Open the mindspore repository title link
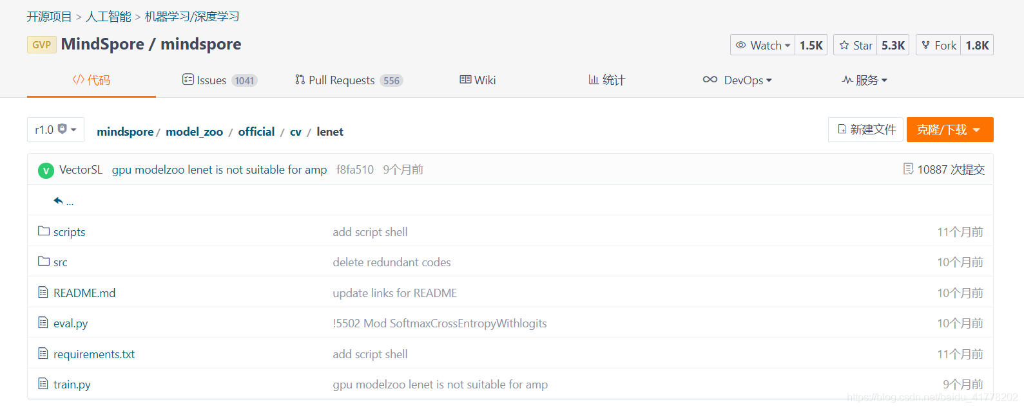This screenshot has height=409, width=1024. tap(201, 44)
